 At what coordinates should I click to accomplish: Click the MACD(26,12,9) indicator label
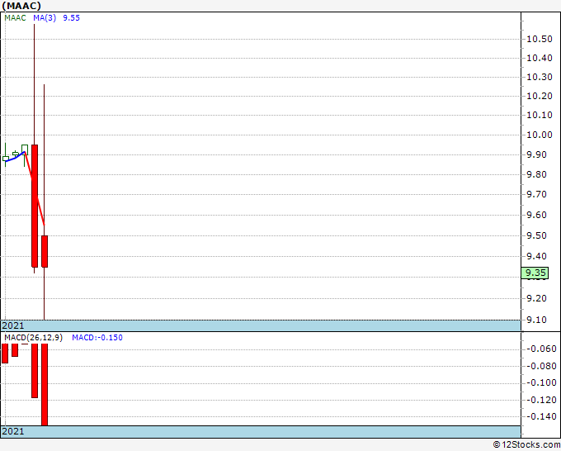point(33,338)
